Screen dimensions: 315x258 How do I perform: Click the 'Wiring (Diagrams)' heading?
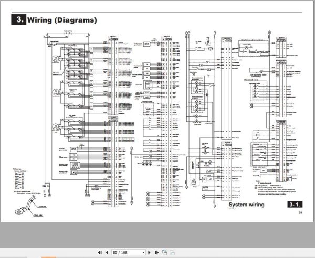pos(62,20)
